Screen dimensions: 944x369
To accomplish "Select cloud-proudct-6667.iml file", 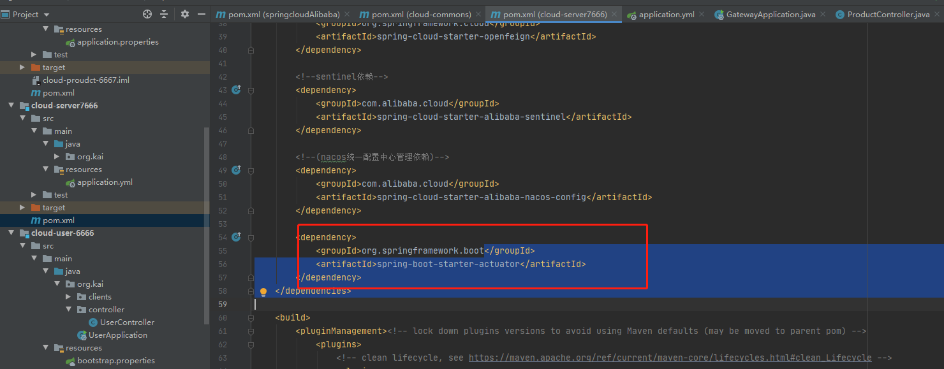I will click(86, 80).
